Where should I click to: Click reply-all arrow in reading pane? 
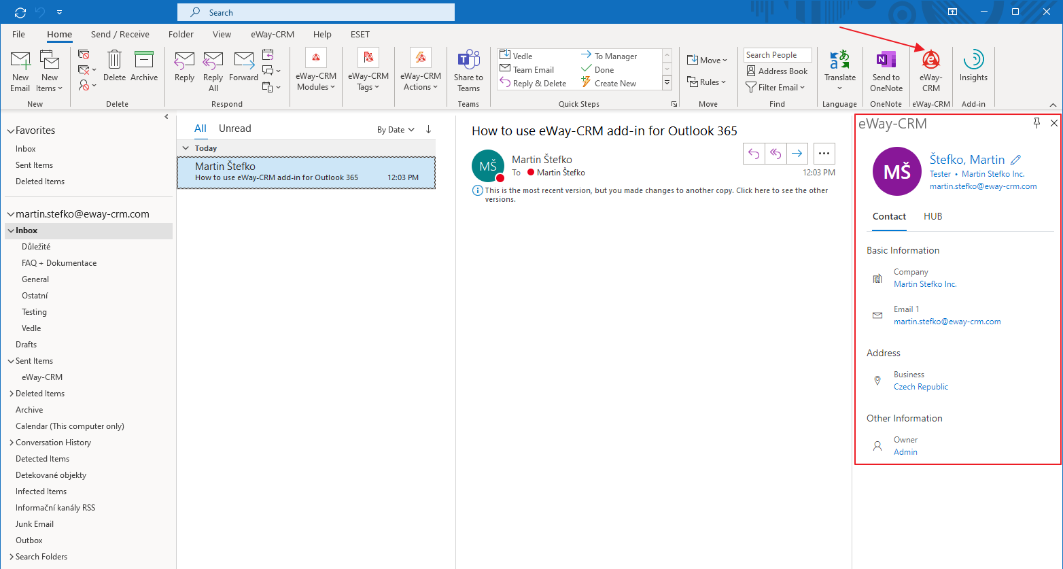tap(776, 154)
